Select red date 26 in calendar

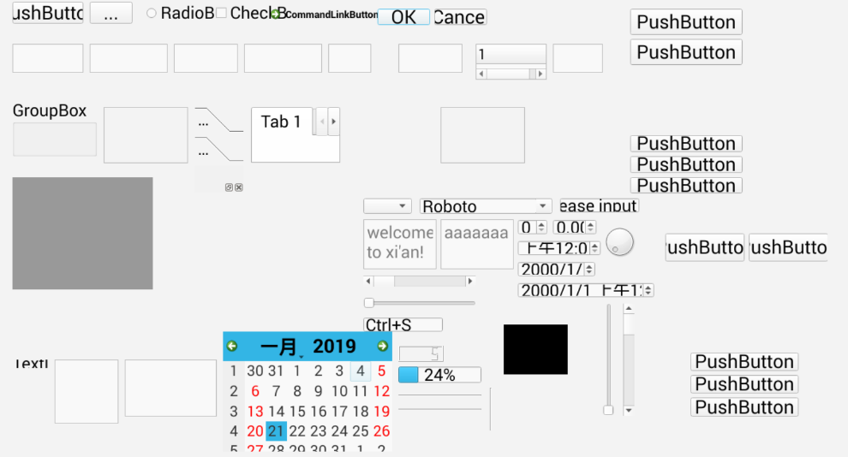(382, 431)
